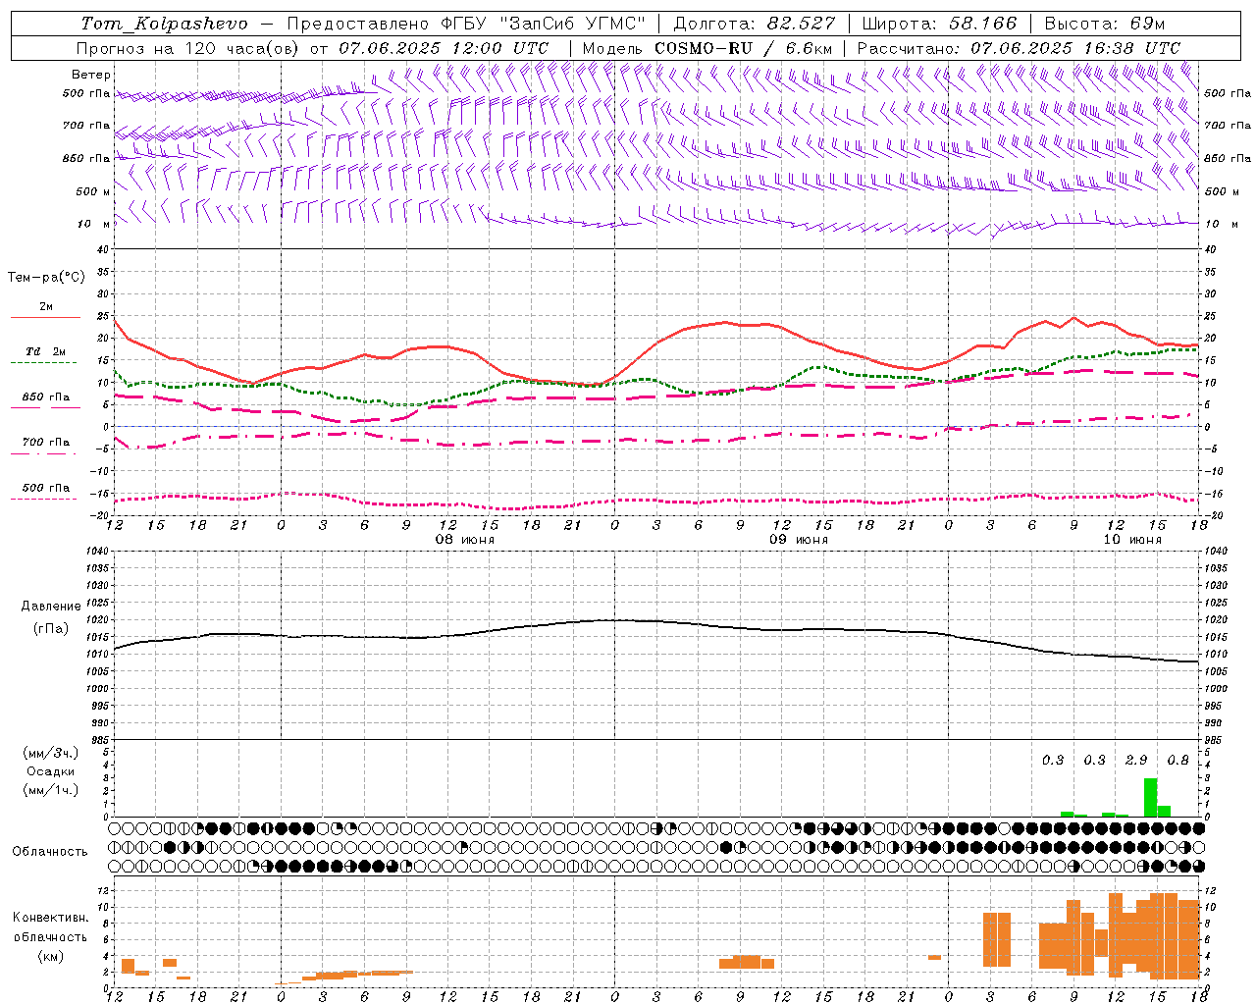Click the 08 июня date label

click(465, 540)
